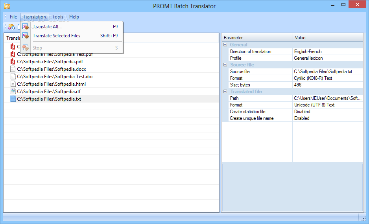Image resolution: width=369 pixels, height=224 pixels.
Task: Click the size value 496
Action: click(x=298, y=85)
